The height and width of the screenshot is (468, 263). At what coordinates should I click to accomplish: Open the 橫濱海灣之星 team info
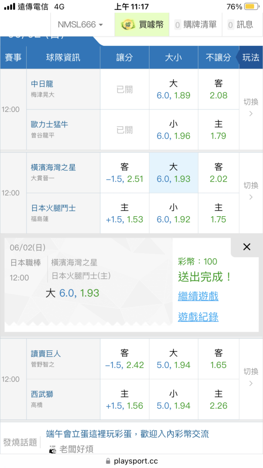point(53,168)
